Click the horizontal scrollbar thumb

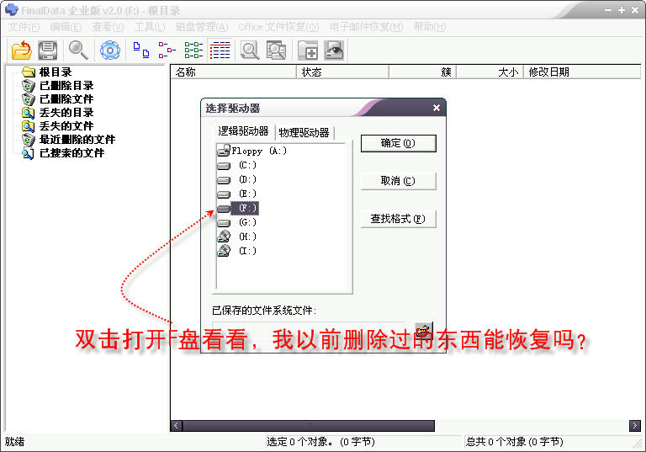click(309, 426)
